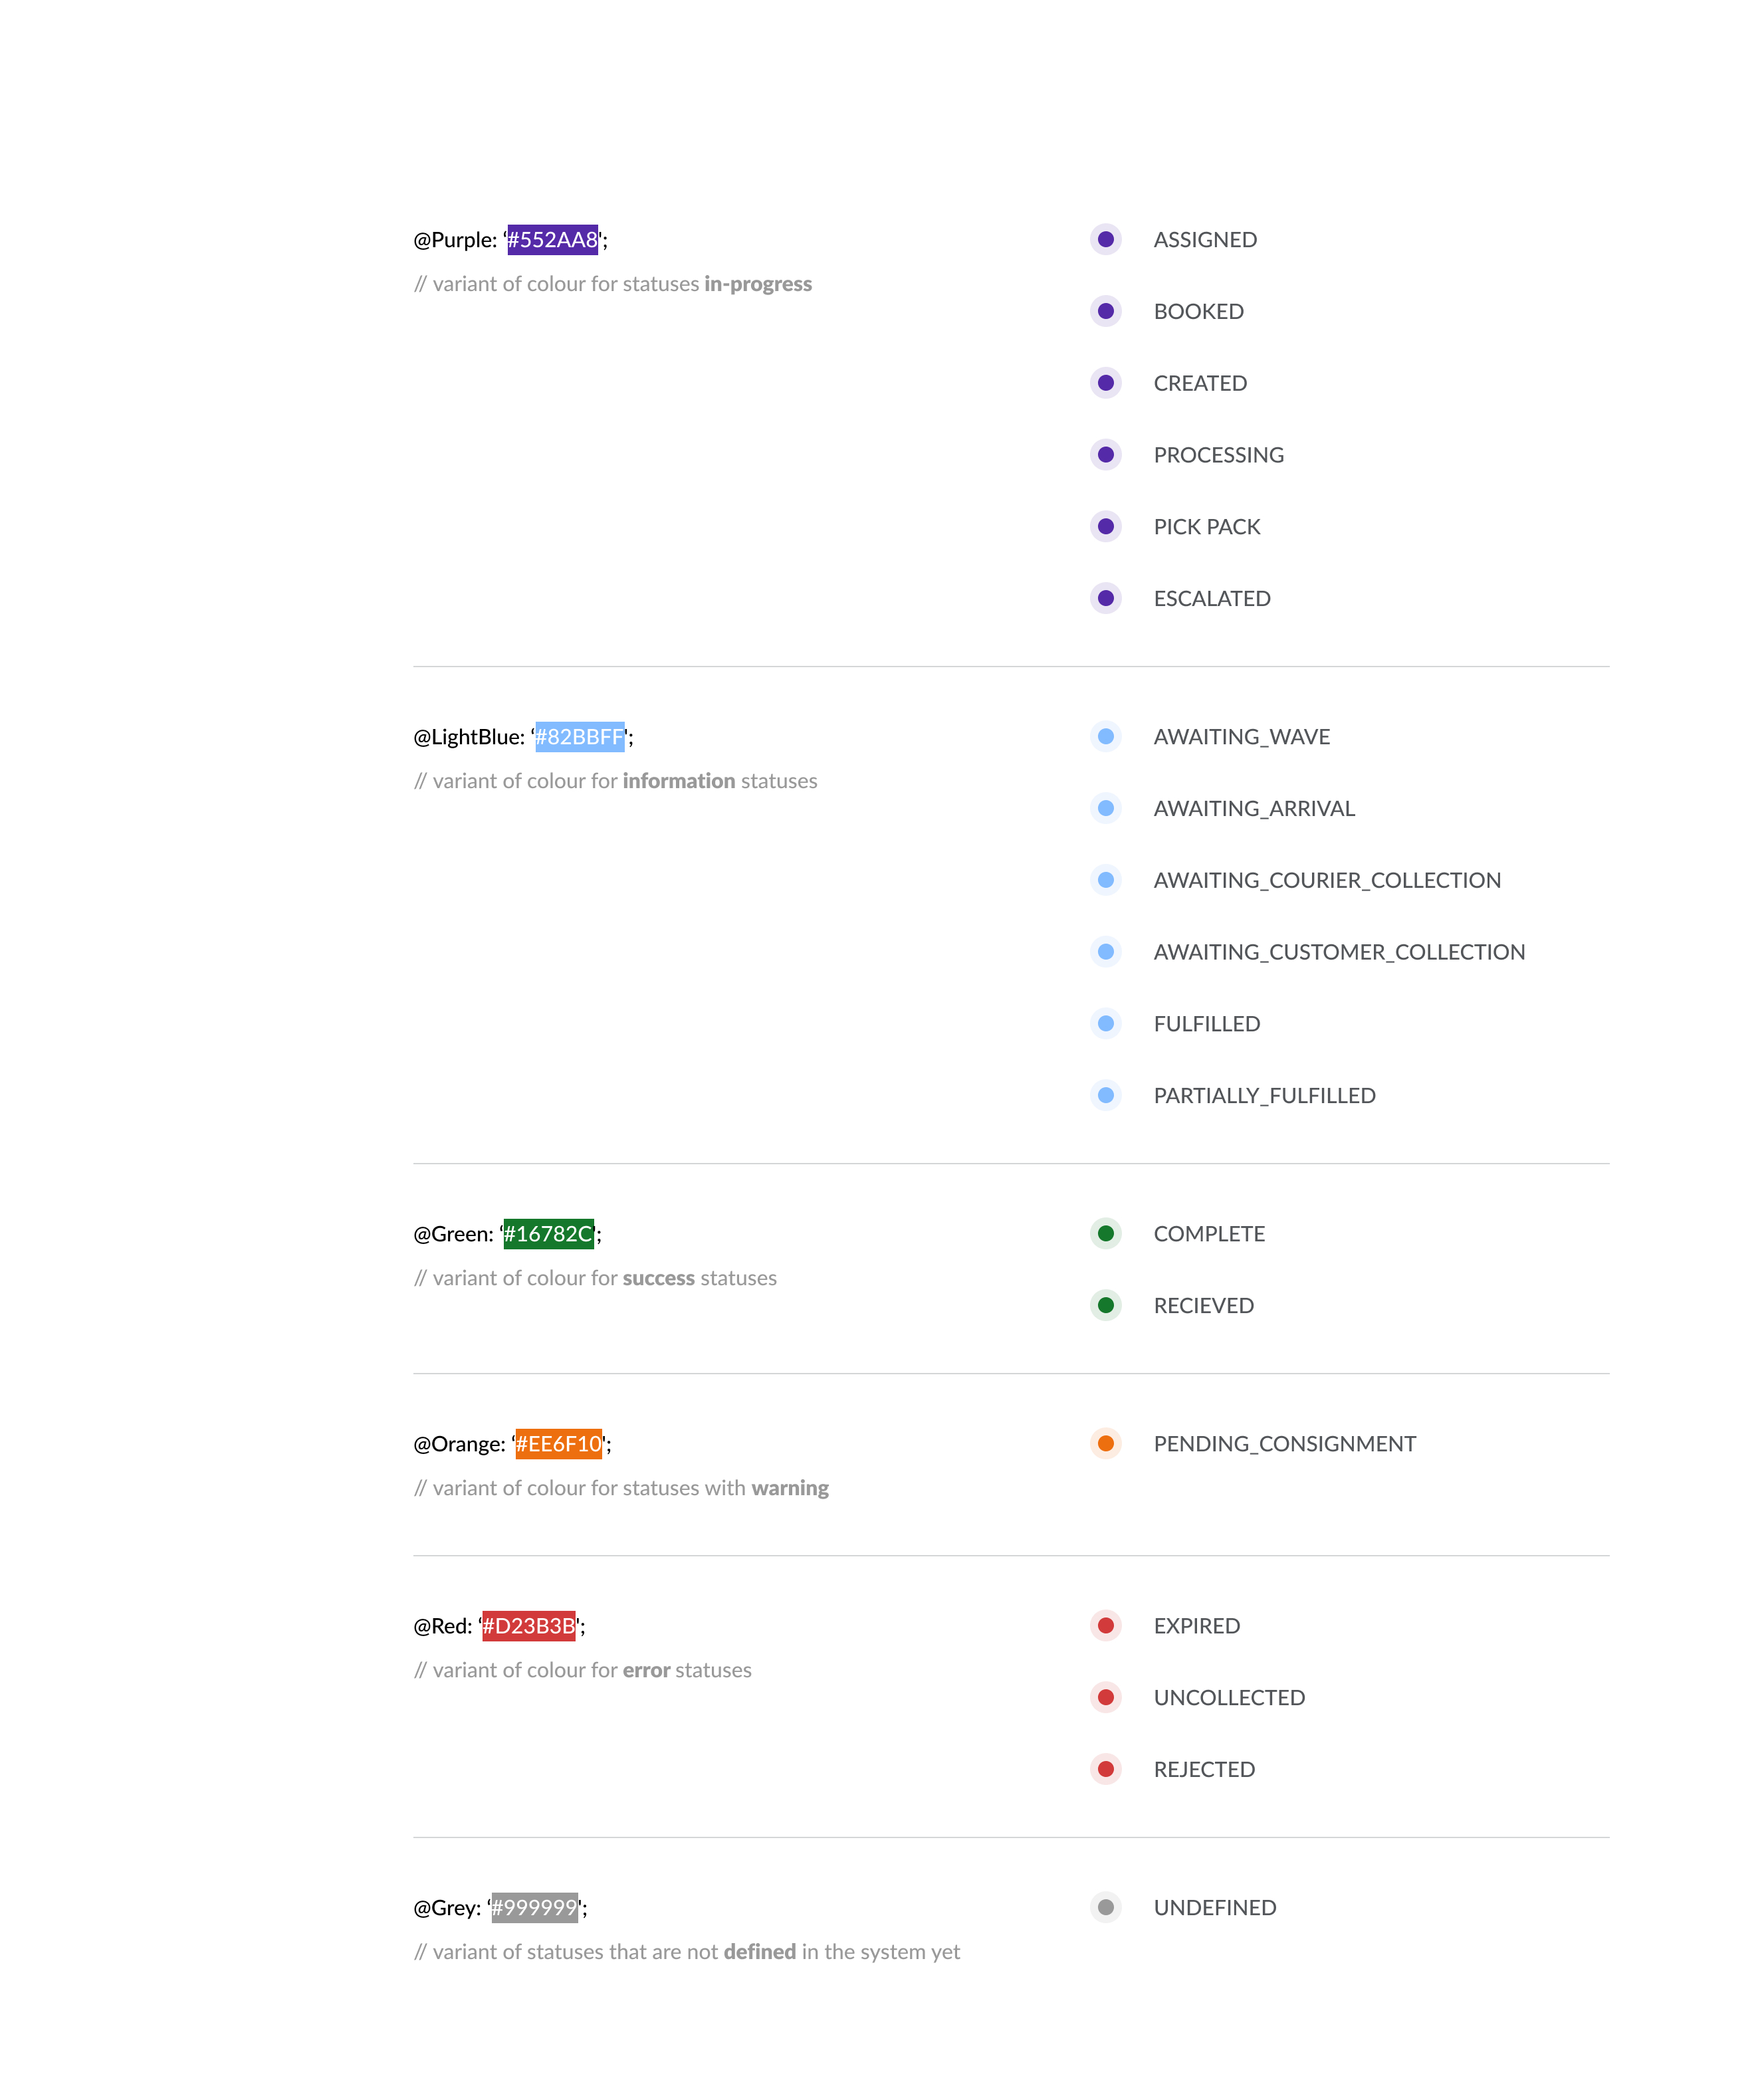Select the ESCALATED status dot
Viewport: 1764px width, 2084px height.
pos(1105,598)
